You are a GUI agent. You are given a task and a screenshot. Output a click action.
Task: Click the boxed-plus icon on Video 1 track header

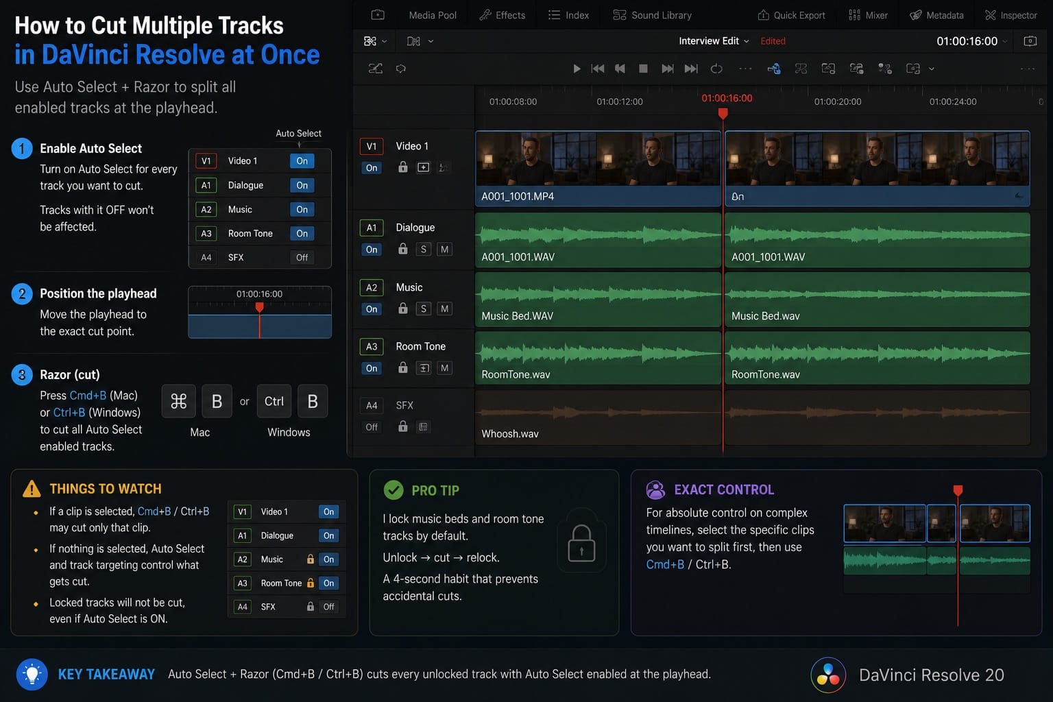tap(424, 167)
